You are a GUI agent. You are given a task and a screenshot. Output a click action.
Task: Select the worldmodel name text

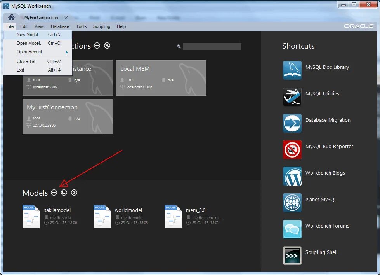tap(128, 210)
